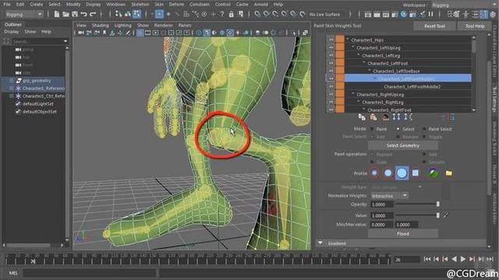Open the Rigging menu set dropdown
This screenshot has width=499, height=280.
tap(24, 15)
